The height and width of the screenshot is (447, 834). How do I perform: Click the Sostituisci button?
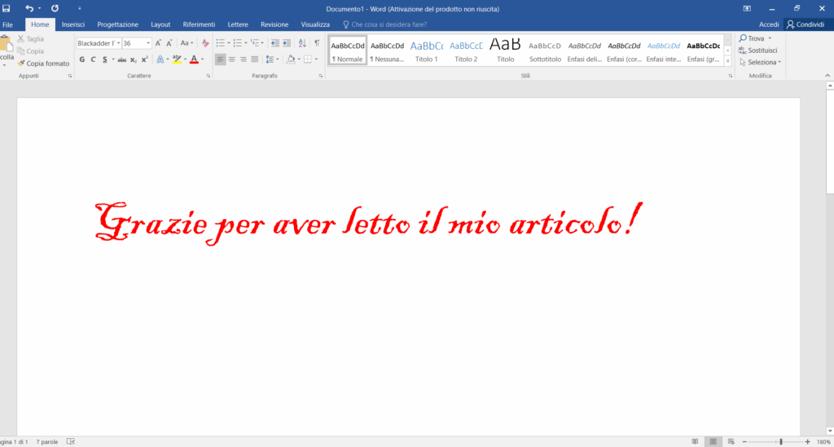coord(758,50)
